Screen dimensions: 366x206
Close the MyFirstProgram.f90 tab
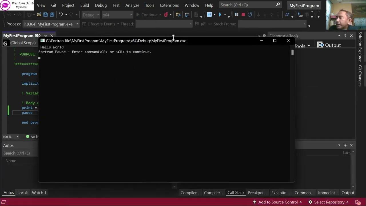tap(52, 35)
